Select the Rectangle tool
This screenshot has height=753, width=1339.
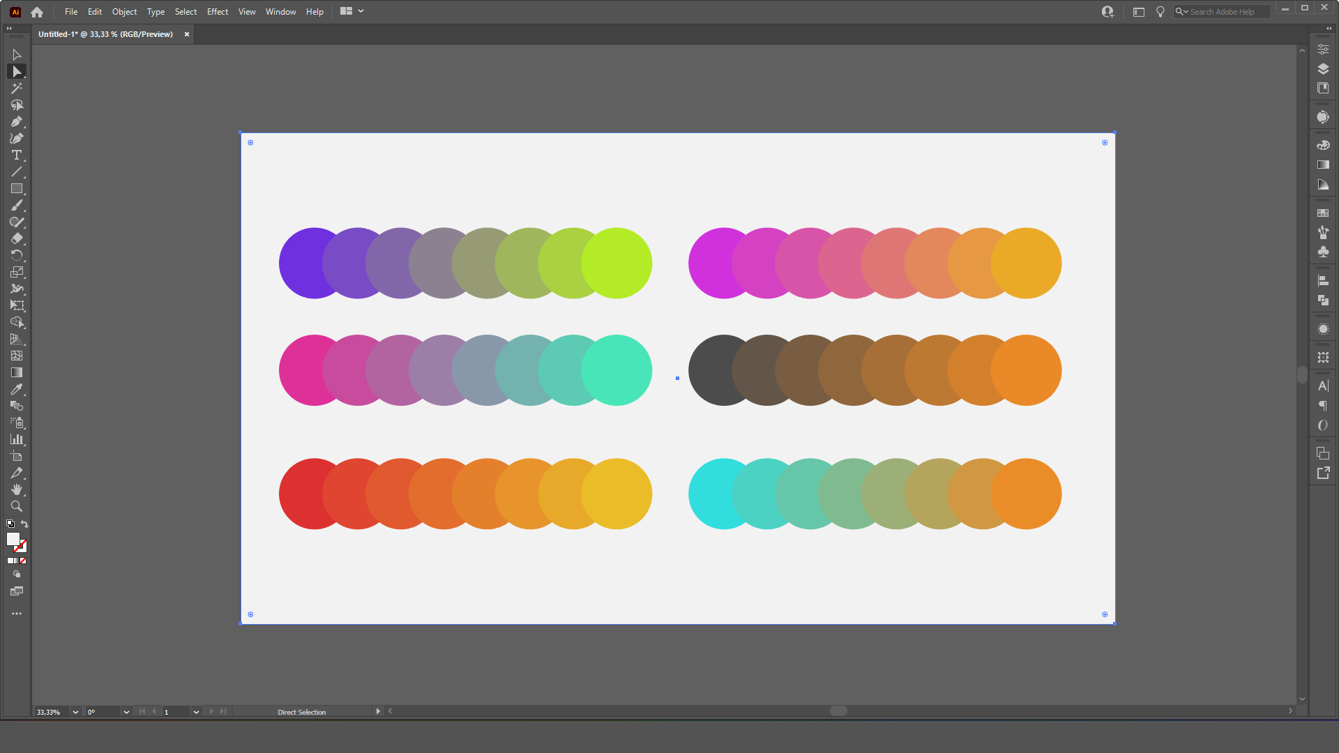click(x=17, y=189)
